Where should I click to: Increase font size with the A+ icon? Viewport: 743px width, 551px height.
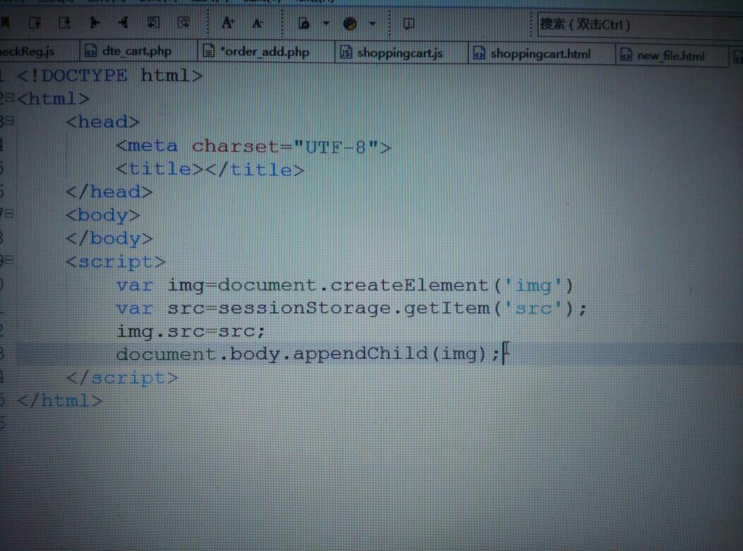pos(228,23)
